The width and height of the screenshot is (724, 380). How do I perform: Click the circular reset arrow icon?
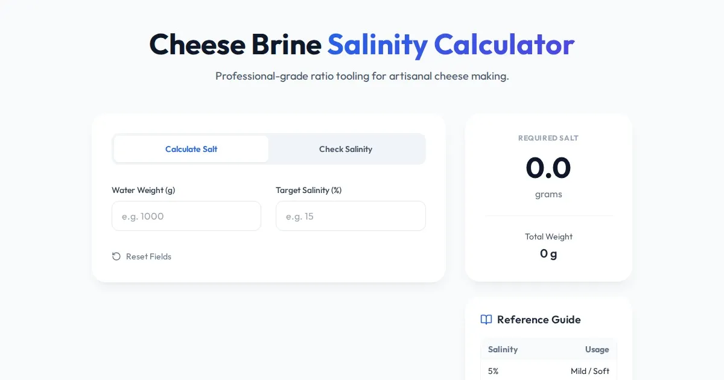click(x=116, y=256)
